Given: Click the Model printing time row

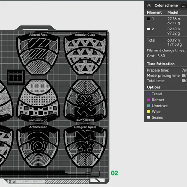Looking at the screenshot, I should (x=167, y=76).
